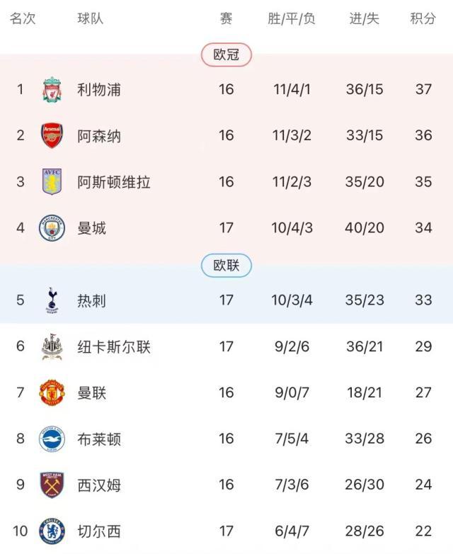Click the 积分 column header

pos(423,19)
